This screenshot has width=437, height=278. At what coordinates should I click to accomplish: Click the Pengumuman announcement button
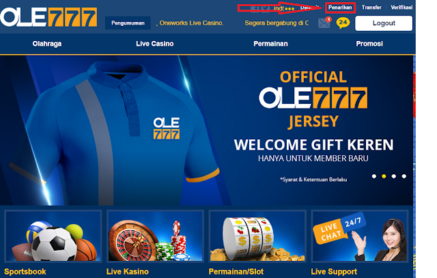[x=128, y=23]
